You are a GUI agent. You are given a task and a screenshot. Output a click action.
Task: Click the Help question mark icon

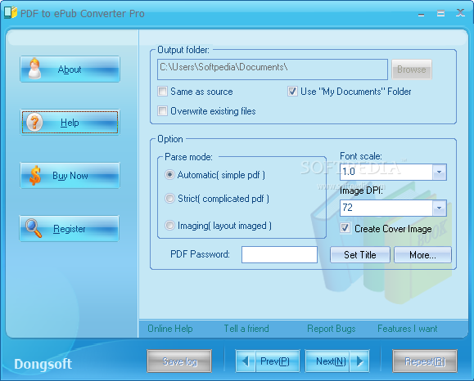tap(34, 123)
